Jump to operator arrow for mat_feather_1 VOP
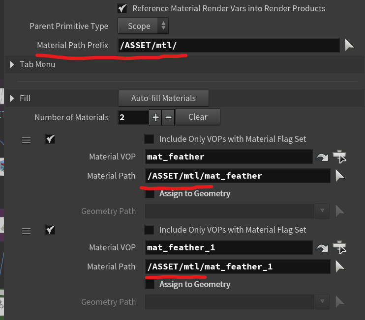 [x=322, y=248]
